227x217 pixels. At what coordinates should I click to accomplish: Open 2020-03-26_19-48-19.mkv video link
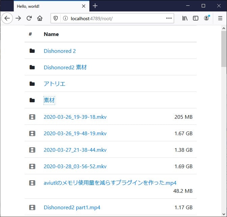pos(75,134)
